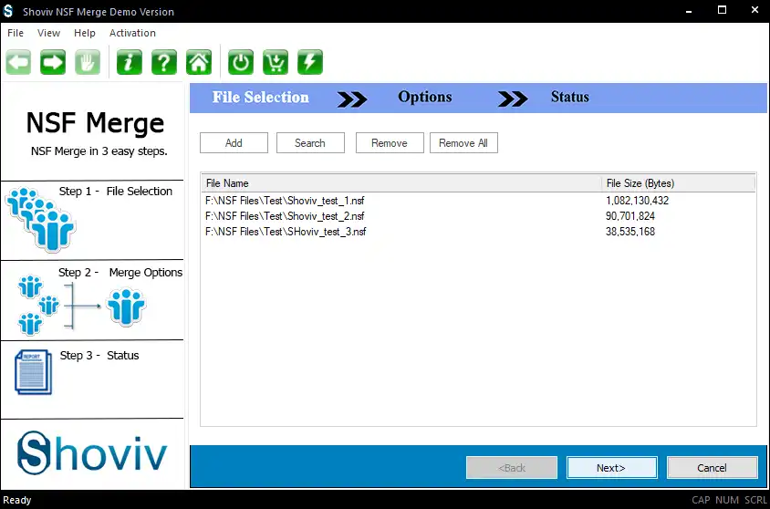Screen dimensions: 770x509
Task: Maximize the Shoviv NSF Merge window
Action: (x=722, y=10)
